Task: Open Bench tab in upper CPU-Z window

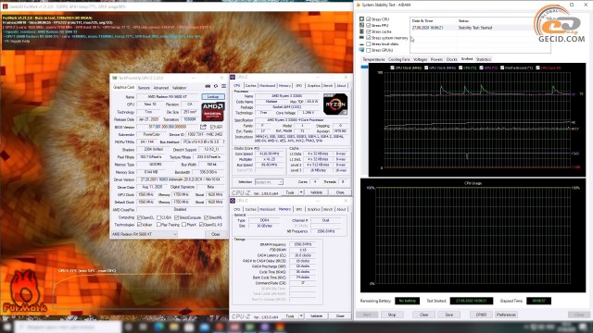Action: tap(328, 86)
